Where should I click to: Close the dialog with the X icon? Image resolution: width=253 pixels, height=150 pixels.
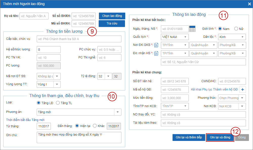[249, 4]
